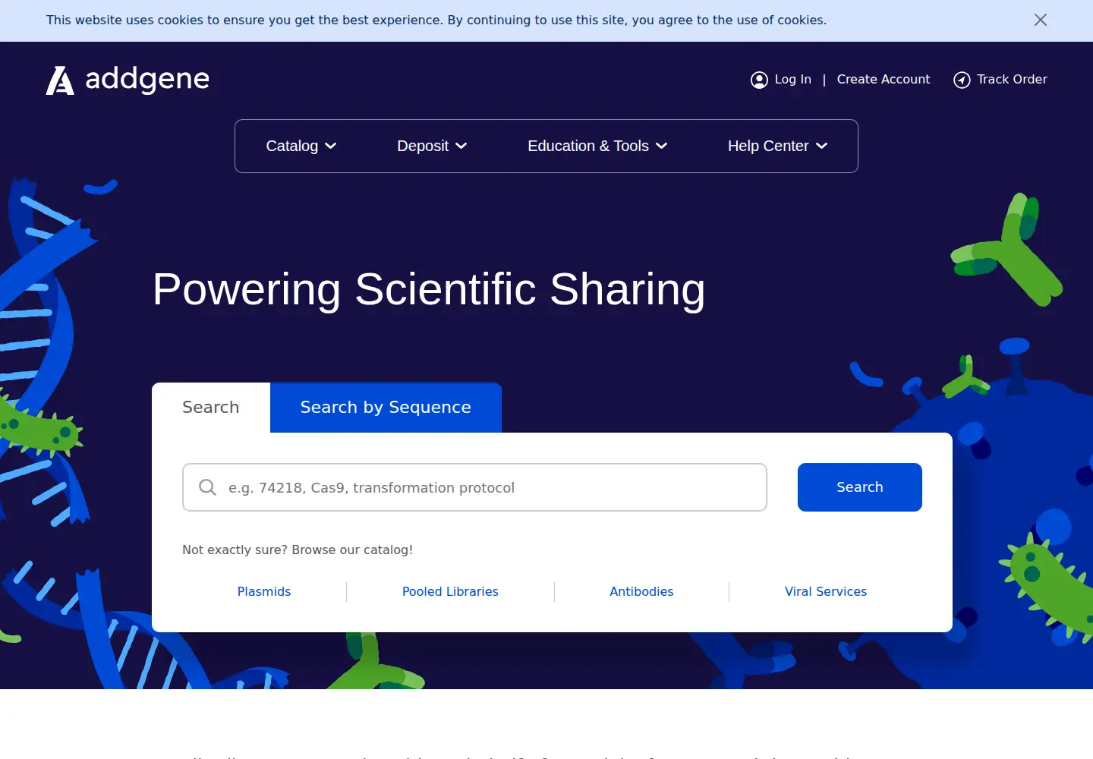Screen dimensions: 1093x759
Task: Focus the catalog search input field
Action: 474,487
